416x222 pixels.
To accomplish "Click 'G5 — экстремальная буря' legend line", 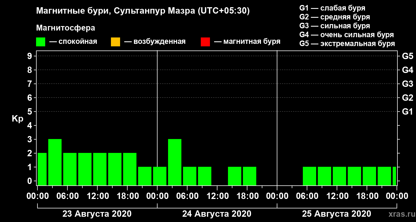I will click(x=347, y=44).
